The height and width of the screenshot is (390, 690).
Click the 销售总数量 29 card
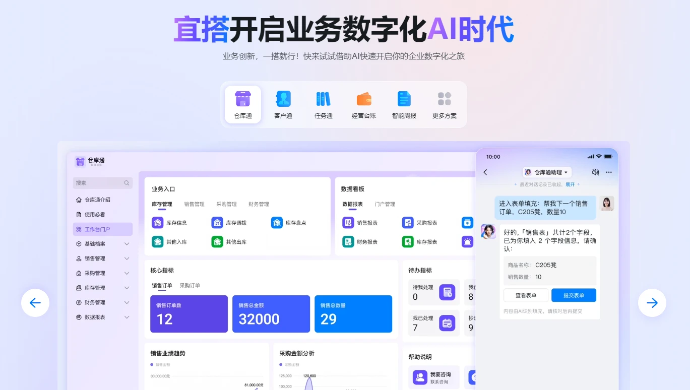pyautogui.click(x=353, y=314)
